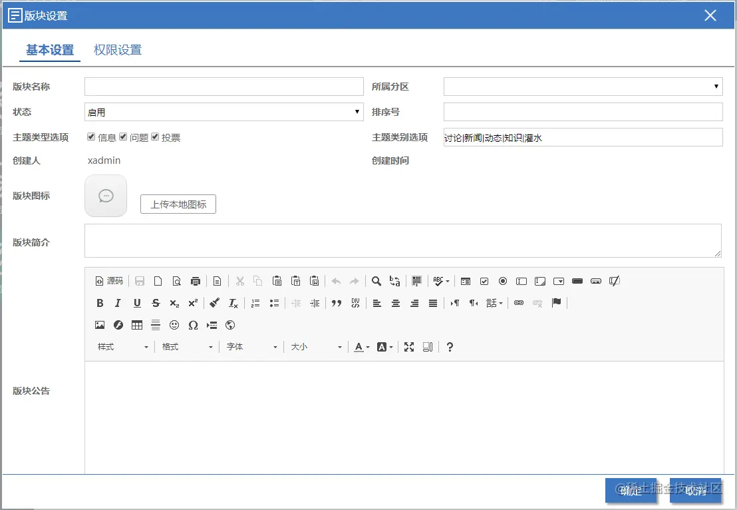The image size is (737, 510).
Task: Click Paste from Word icon
Action: [315, 281]
